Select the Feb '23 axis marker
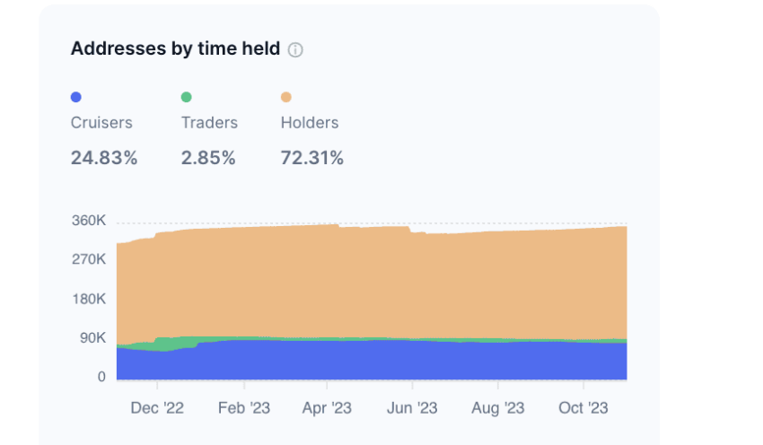Image resolution: width=763 pixels, height=445 pixels. [244, 407]
